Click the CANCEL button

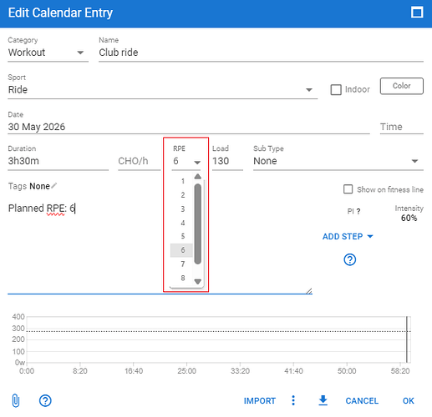point(362,400)
